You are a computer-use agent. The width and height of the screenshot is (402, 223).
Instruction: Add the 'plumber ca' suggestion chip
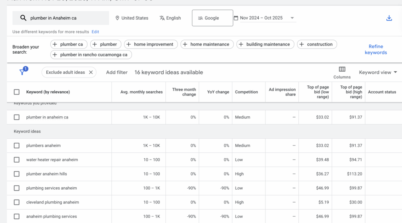pyautogui.click(x=69, y=44)
